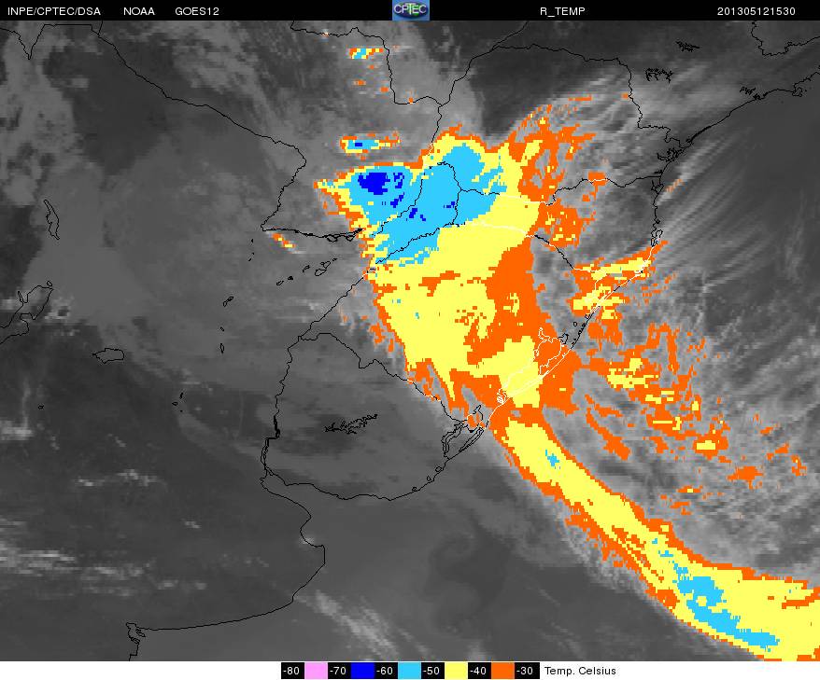Click the -30 legend value
This screenshot has height=680, width=820.
[526, 671]
